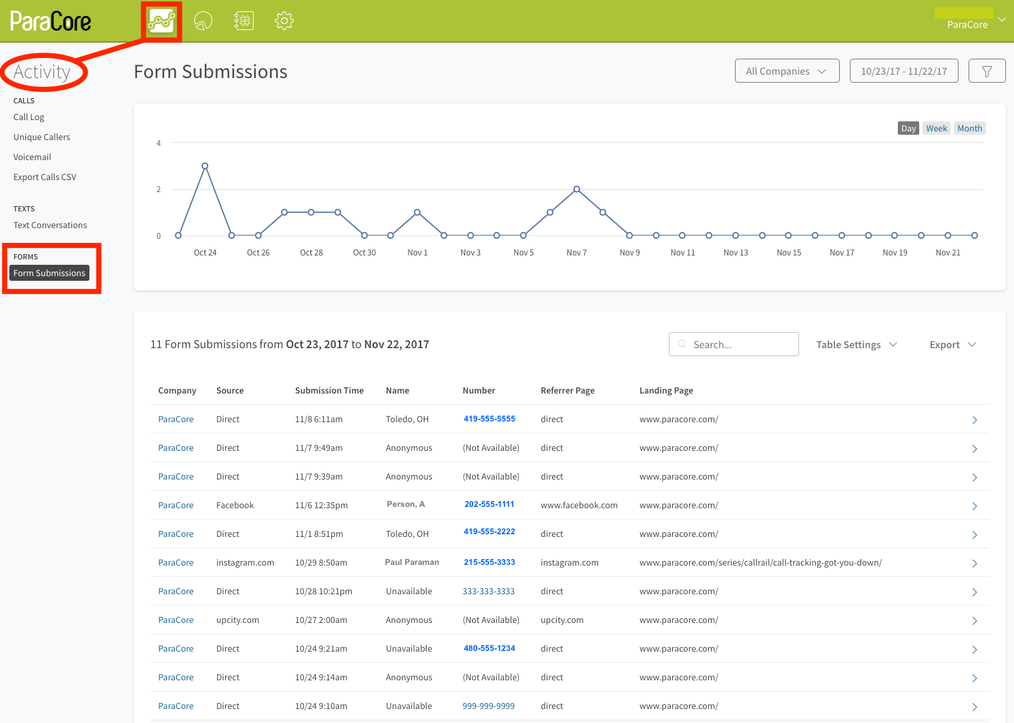Open the date range 10/23/17 - 11/22/17 picker
This screenshot has height=723, width=1014.
[904, 71]
